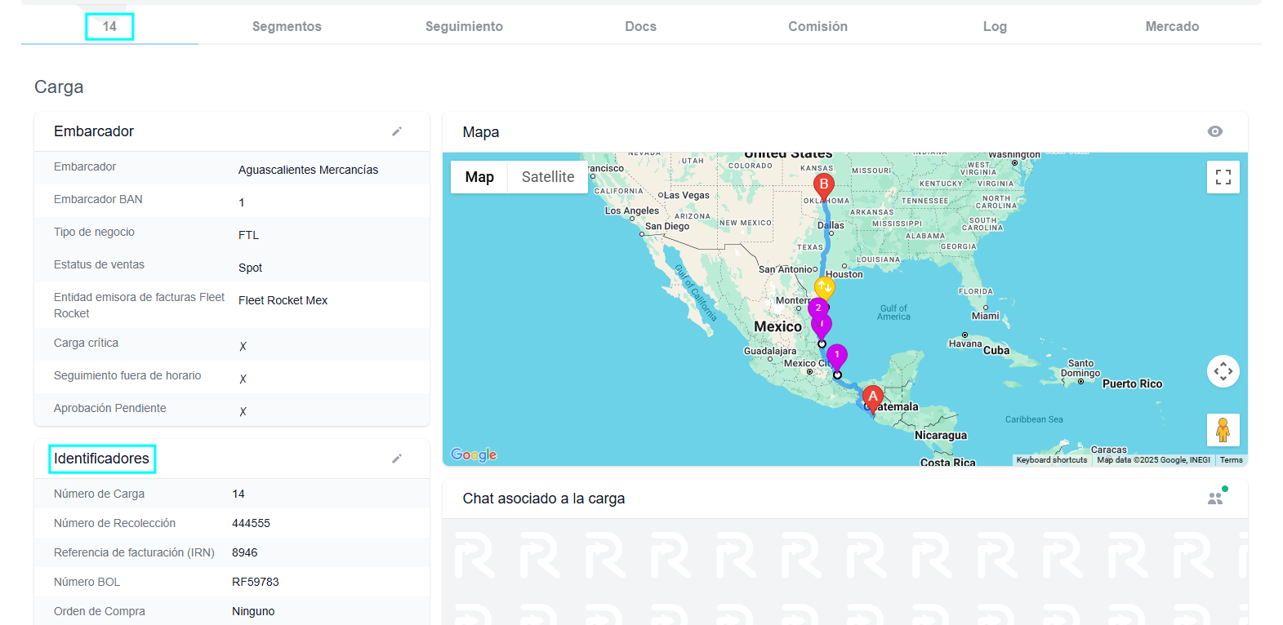The image size is (1283, 625).
Task: Click the Identificadores section heading
Action: (101, 459)
